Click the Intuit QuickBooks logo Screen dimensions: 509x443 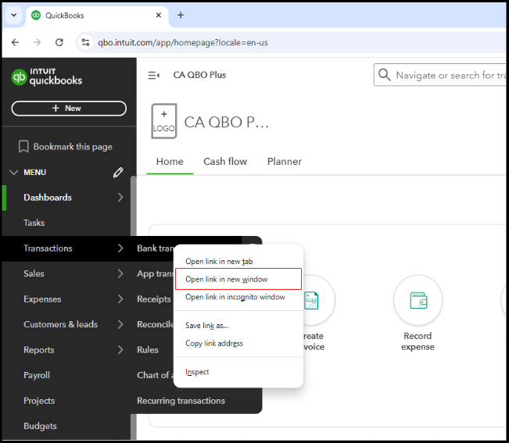(x=47, y=77)
